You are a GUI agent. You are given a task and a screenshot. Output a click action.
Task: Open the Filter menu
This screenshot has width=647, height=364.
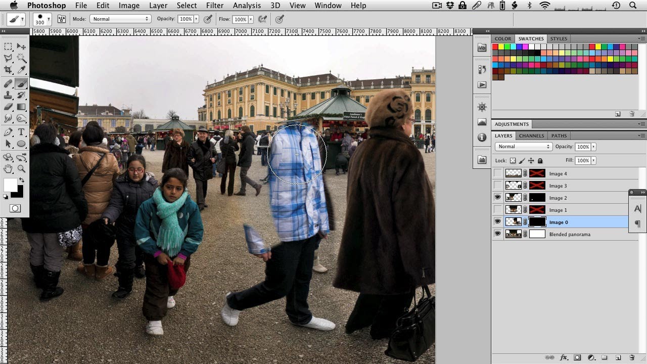pos(214,6)
